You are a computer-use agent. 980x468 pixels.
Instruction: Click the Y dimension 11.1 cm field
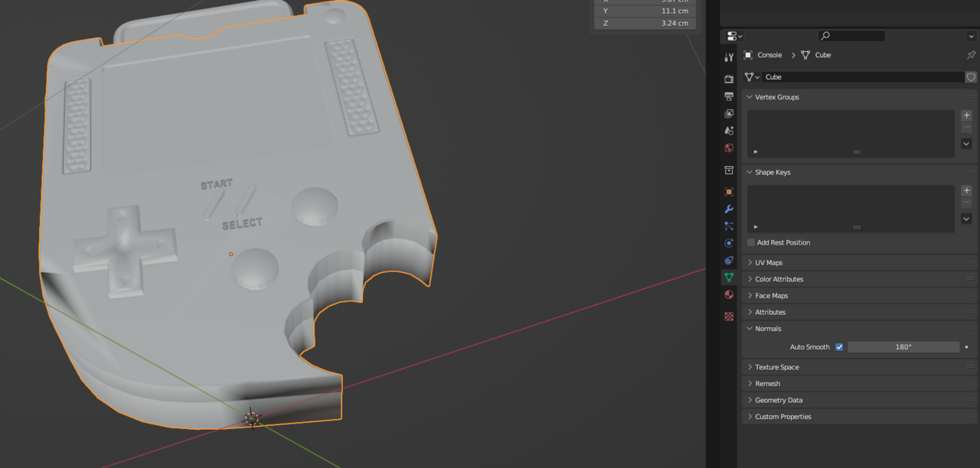[645, 11]
